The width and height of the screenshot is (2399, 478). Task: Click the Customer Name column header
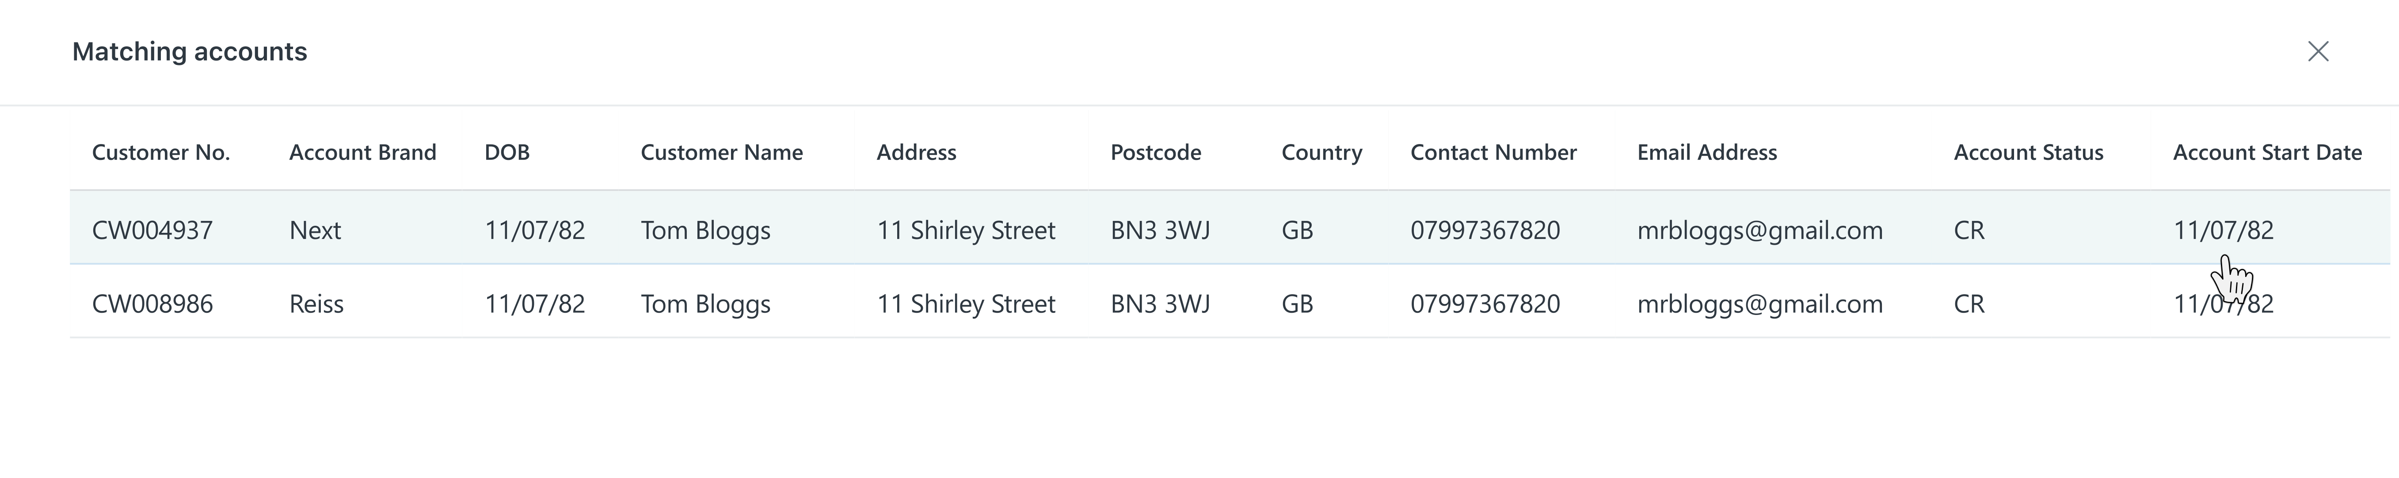pos(721,153)
